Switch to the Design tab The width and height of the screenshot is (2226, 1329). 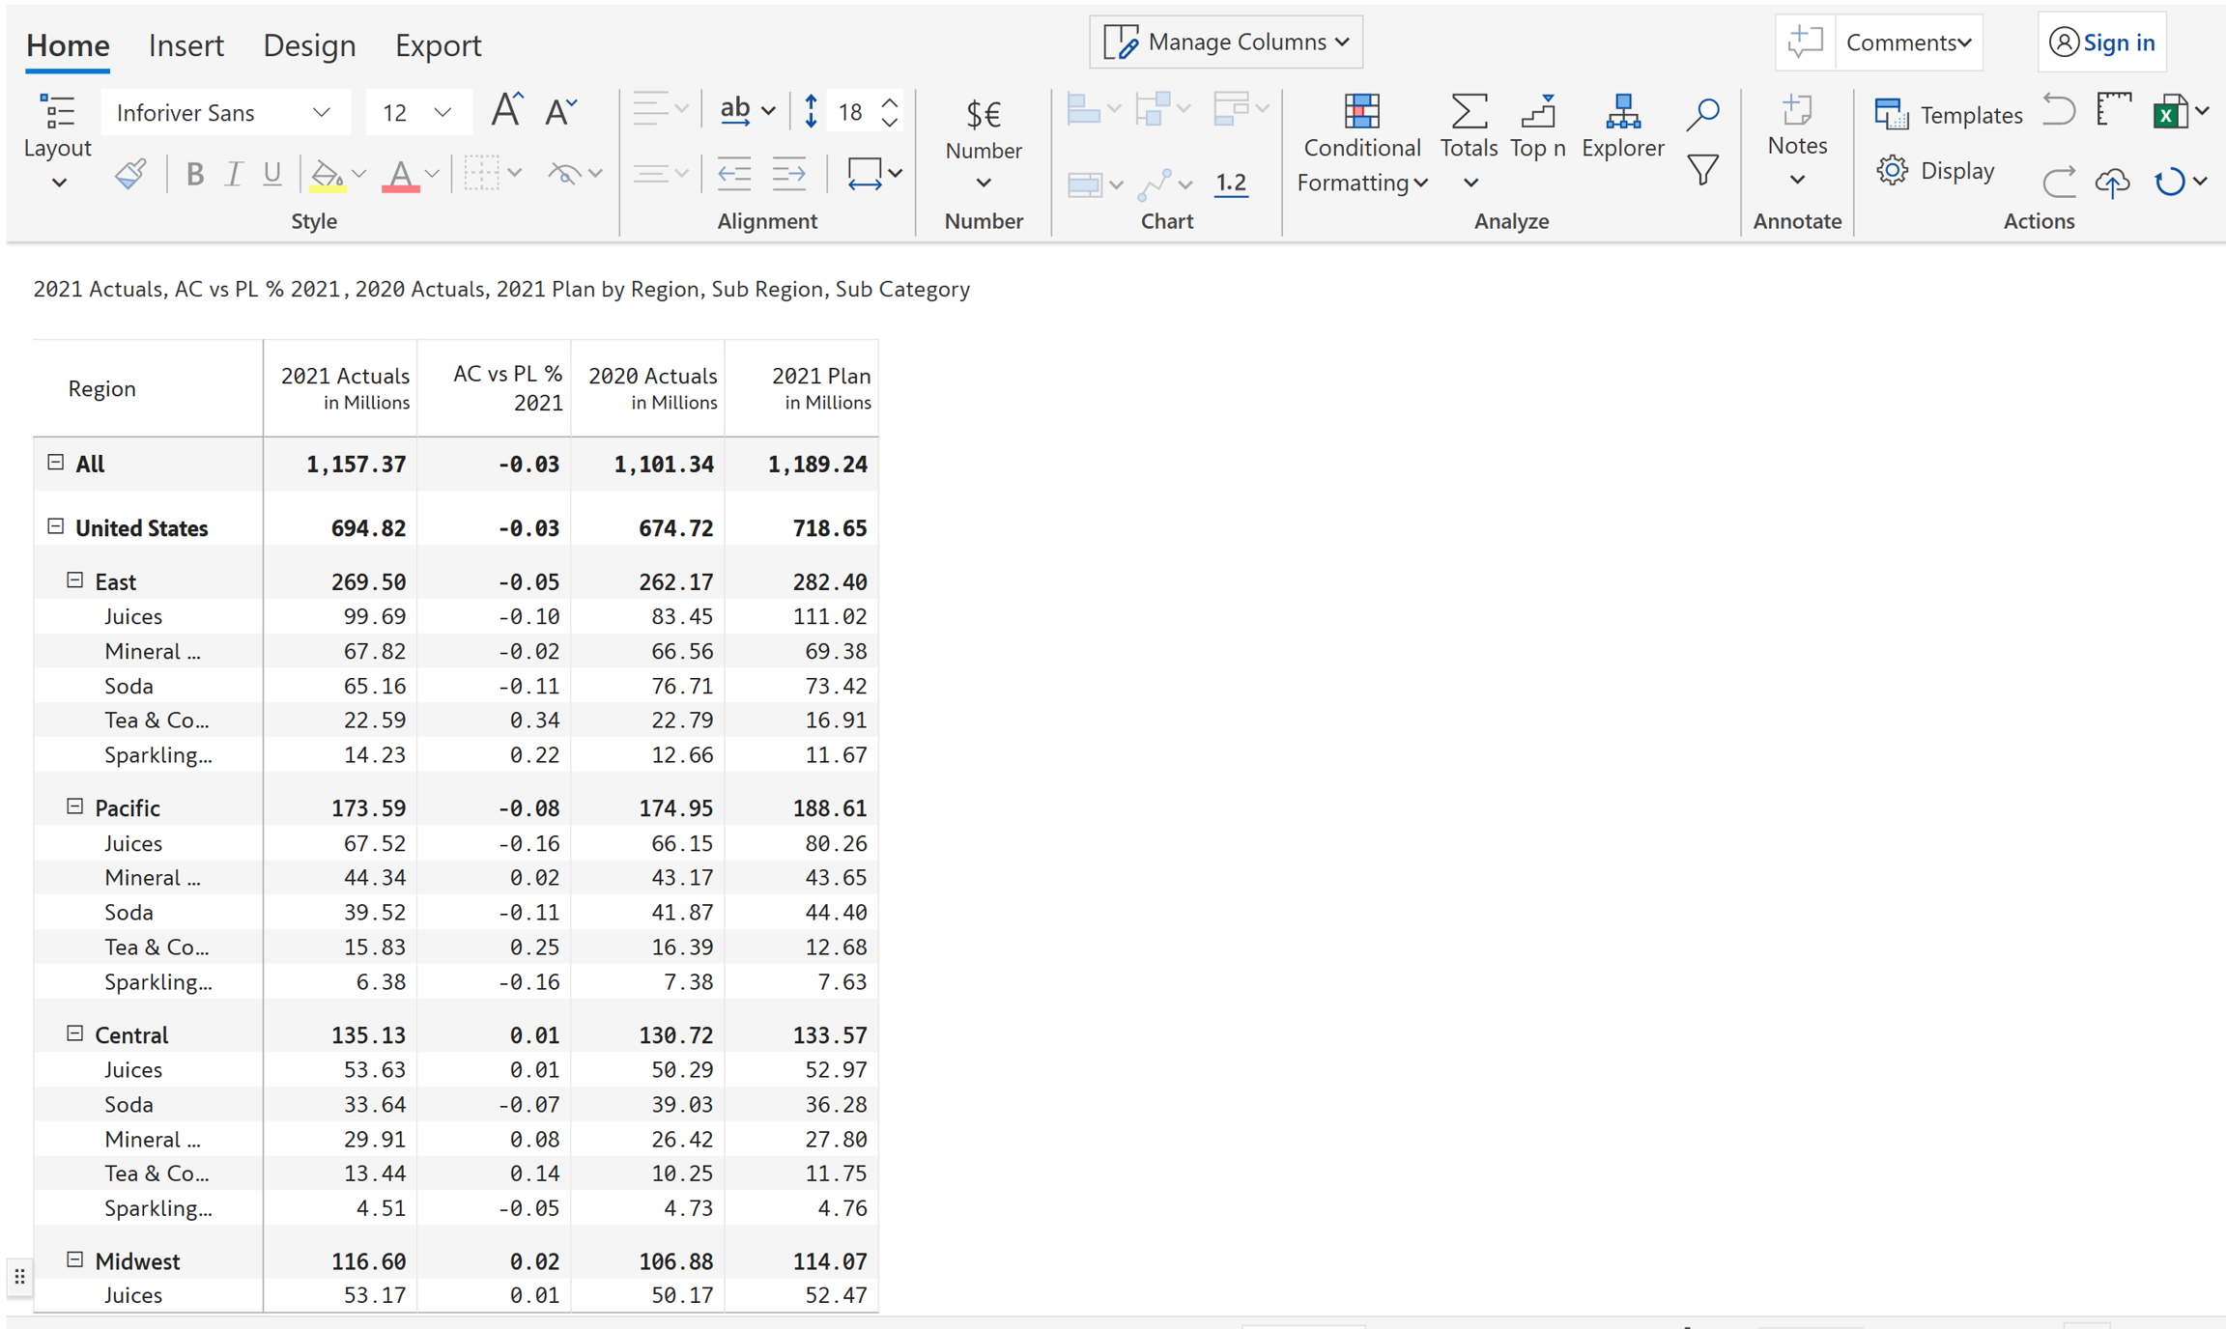click(x=309, y=45)
